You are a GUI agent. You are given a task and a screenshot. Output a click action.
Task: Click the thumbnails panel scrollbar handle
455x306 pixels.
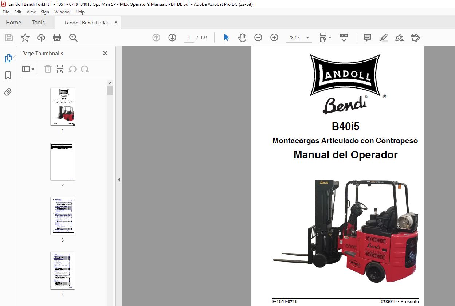coord(110,90)
